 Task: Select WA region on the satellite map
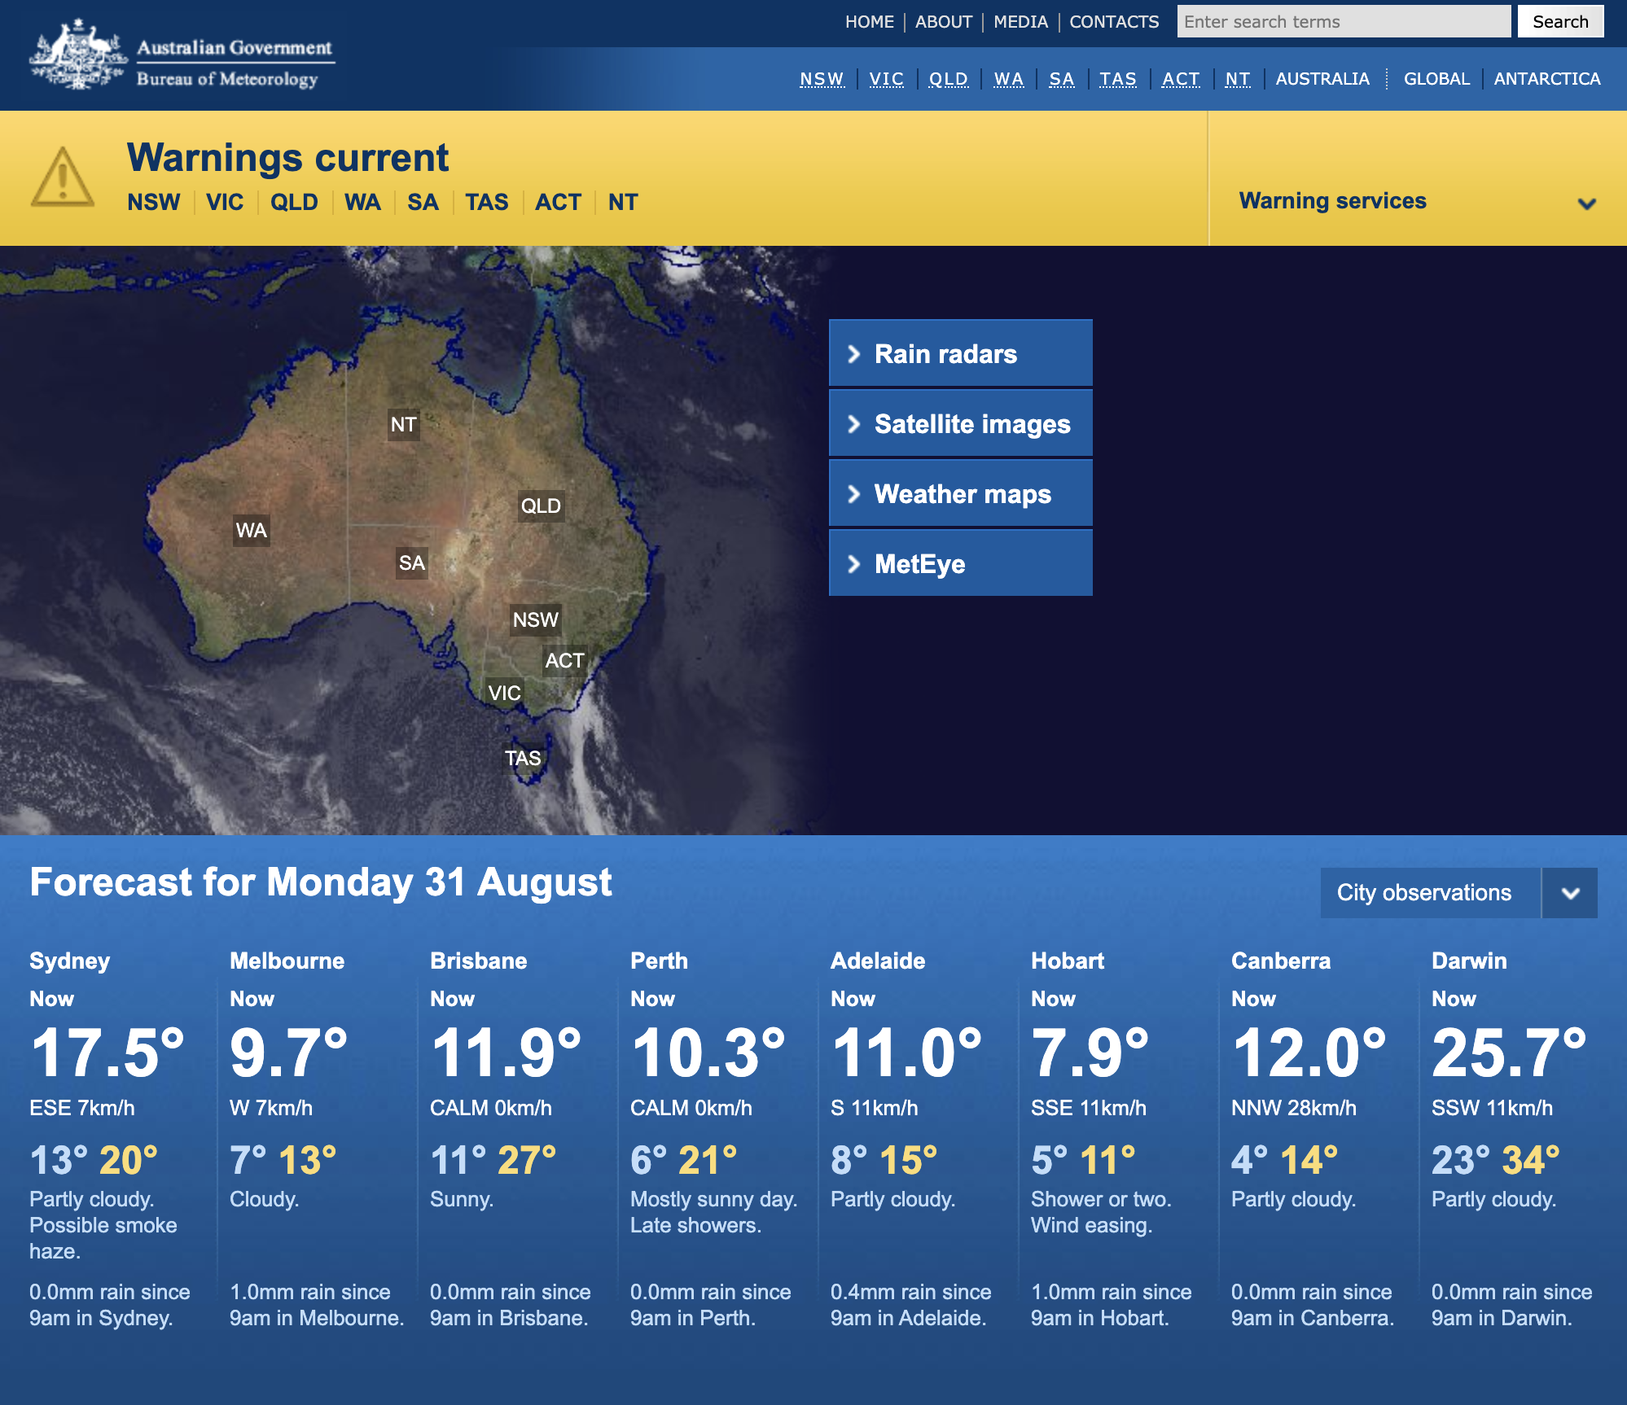[x=252, y=530]
